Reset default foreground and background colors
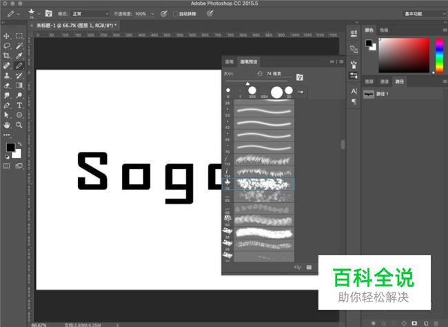Viewport: 448px width, 327px height. click(7, 157)
